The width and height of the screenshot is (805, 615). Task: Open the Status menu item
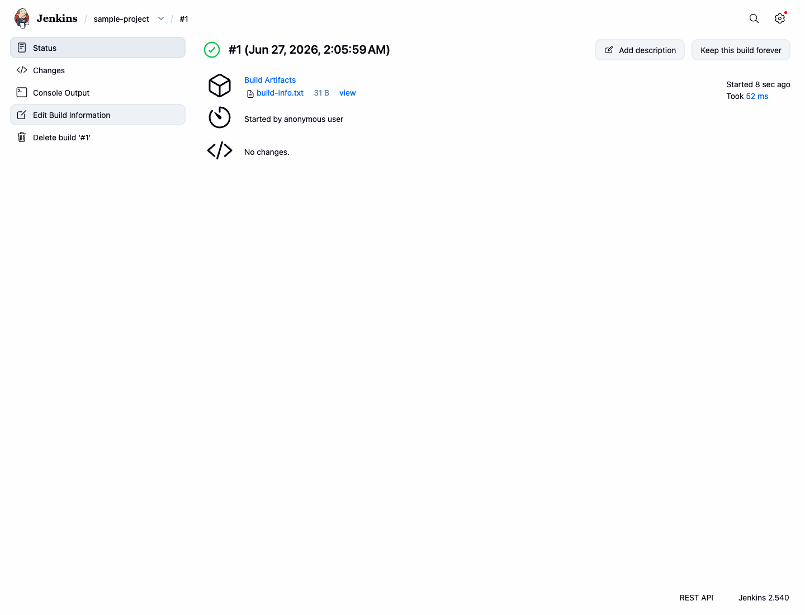[x=98, y=48]
